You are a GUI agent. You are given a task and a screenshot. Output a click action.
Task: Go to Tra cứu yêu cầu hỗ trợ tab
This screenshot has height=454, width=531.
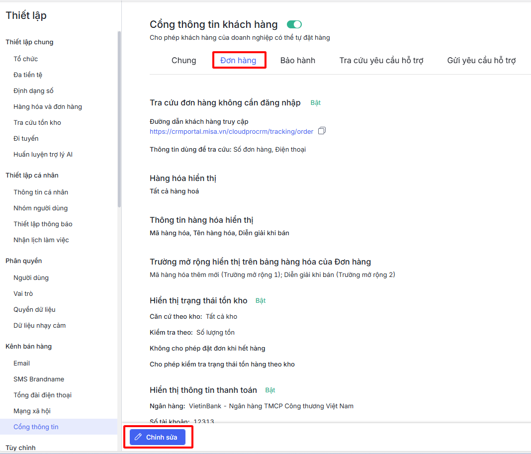(381, 61)
